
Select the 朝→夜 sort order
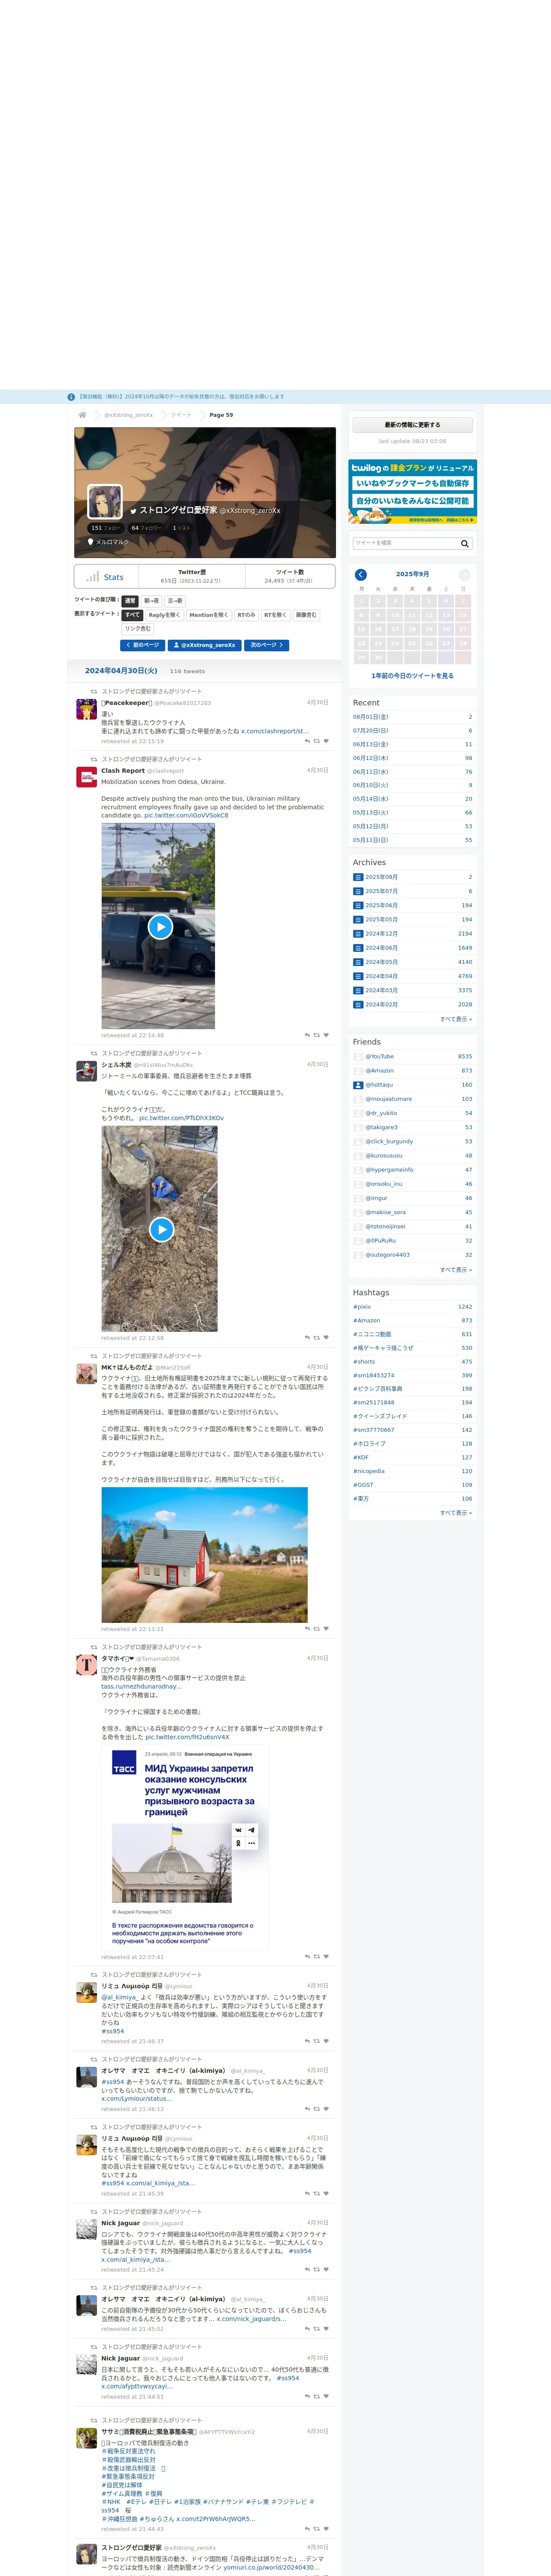tap(151, 601)
